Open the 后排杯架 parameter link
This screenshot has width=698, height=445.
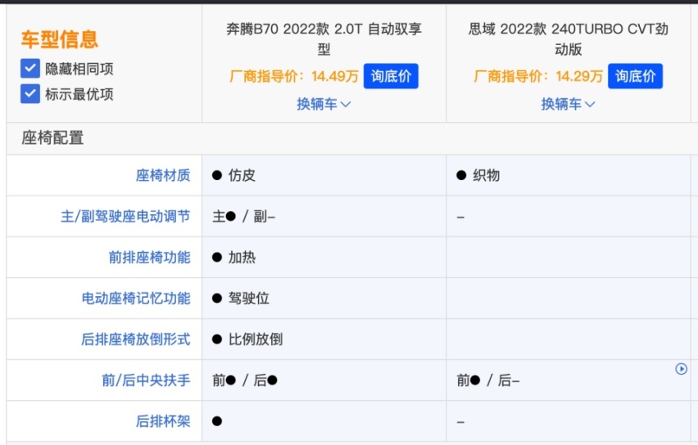(x=163, y=421)
